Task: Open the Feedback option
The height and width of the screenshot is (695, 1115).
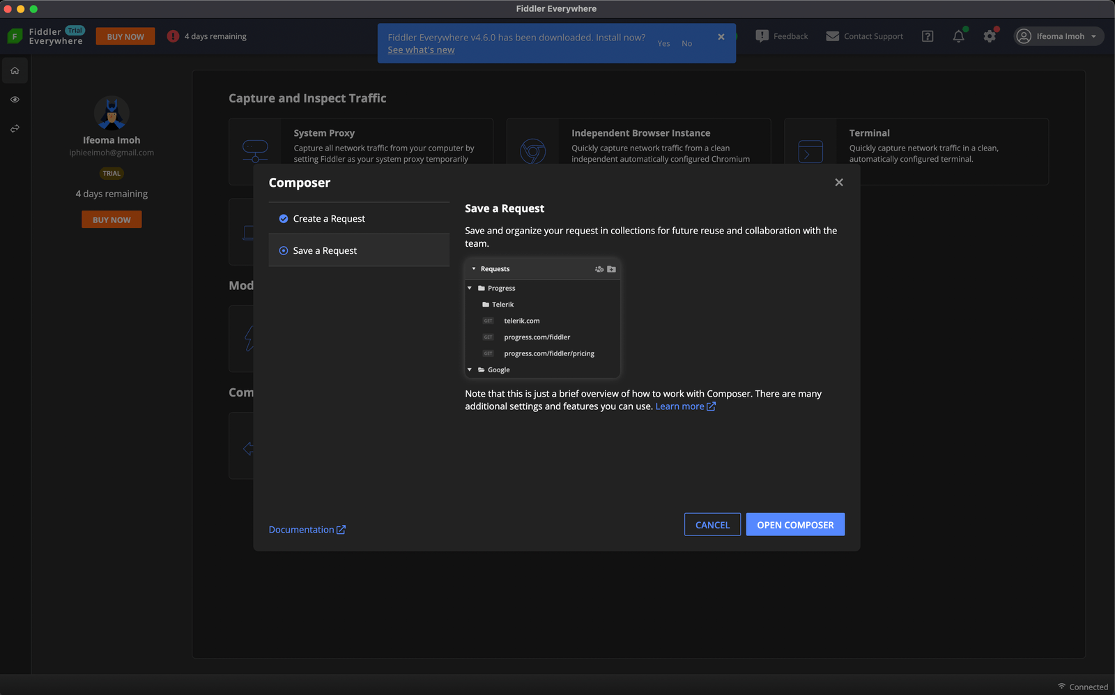Action: click(x=782, y=36)
